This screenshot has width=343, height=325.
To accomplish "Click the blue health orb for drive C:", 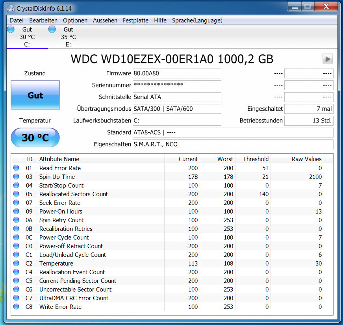I will click(x=11, y=29).
